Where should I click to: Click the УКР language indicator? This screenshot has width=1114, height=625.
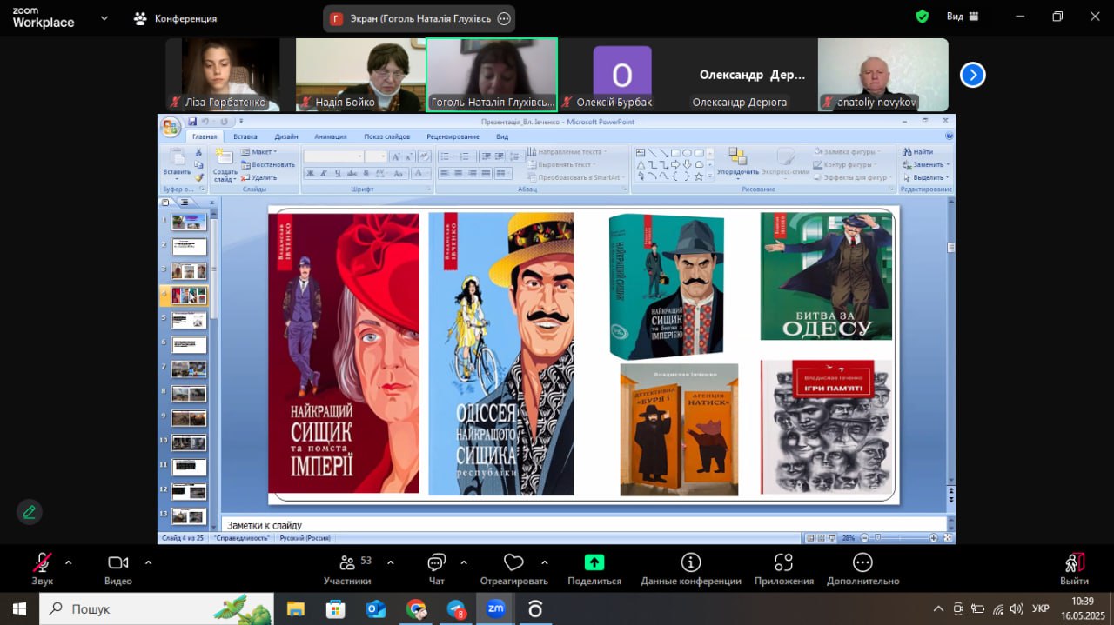[x=1039, y=608]
